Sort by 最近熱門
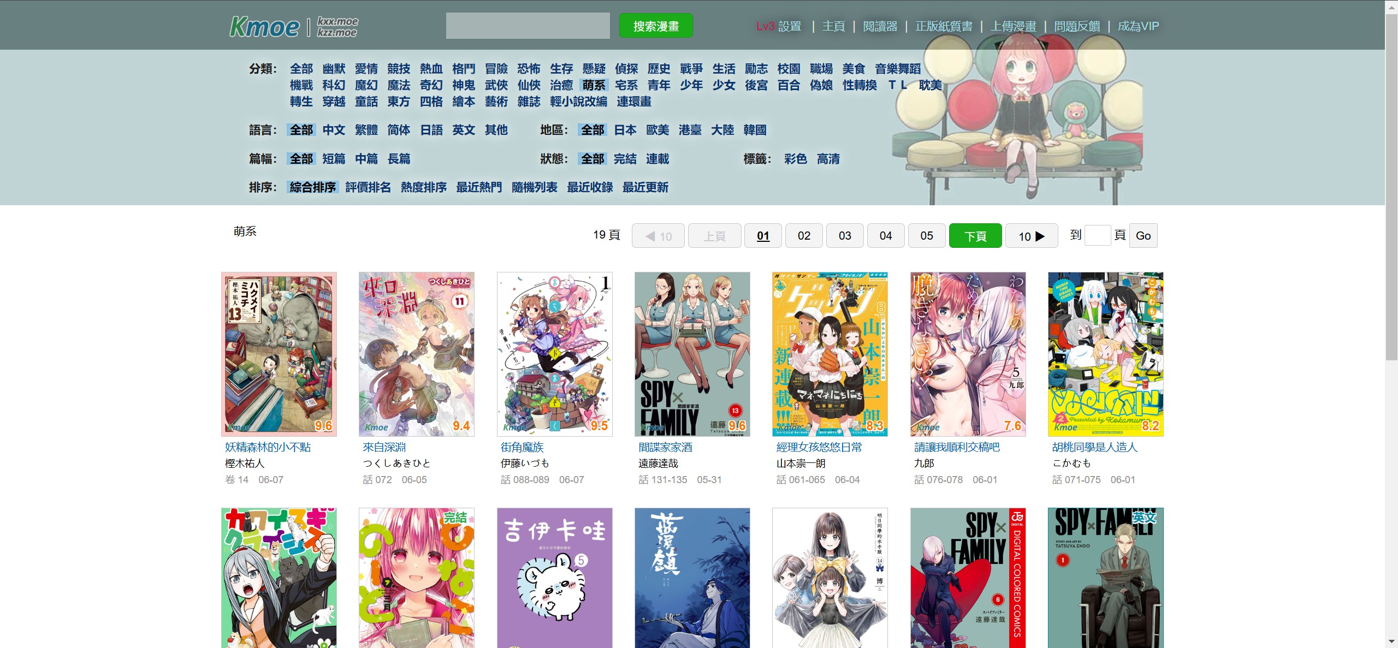1398x648 pixels. point(479,187)
